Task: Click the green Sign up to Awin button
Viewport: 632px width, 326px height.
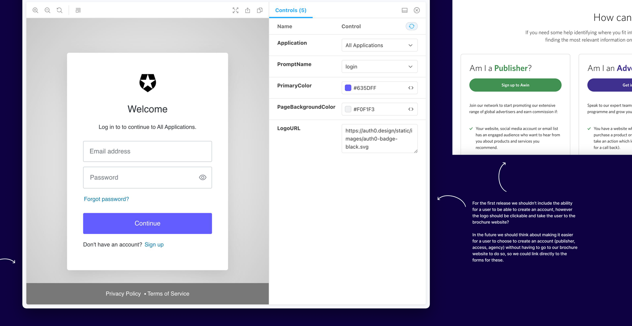Action: tap(515, 85)
